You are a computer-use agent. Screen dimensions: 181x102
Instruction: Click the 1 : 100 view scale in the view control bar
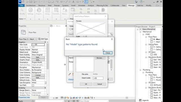pos(55,98)
